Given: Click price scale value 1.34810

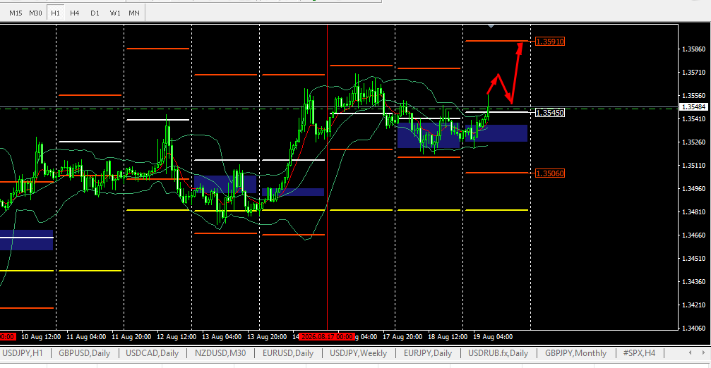Looking at the screenshot, I should [x=694, y=211].
